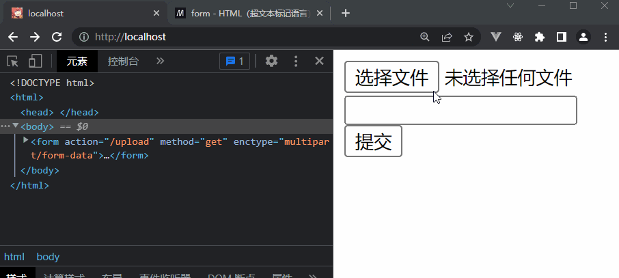Share this page icon
Viewport: 619px width, 278px height.
tap(446, 37)
